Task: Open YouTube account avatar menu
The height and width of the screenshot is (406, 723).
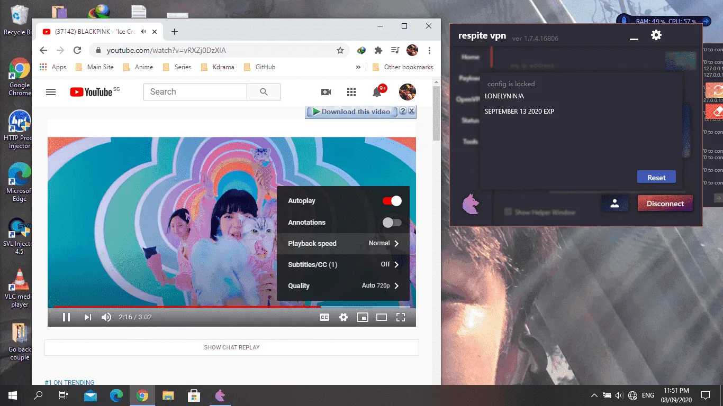Action: click(408, 92)
